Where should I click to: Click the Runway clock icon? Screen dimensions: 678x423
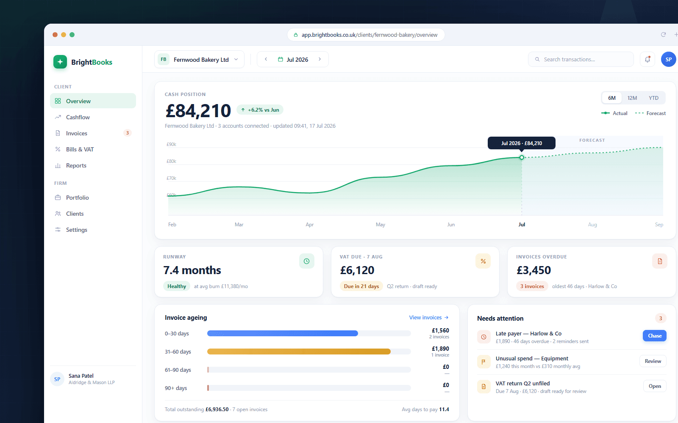coord(307,261)
